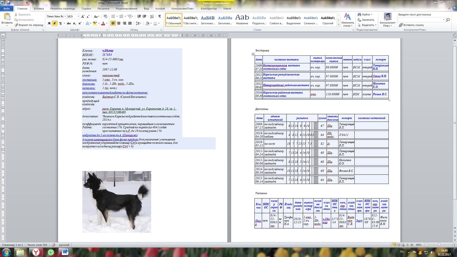
Task: Click the dog photo in the document
Action: point(116,202)
